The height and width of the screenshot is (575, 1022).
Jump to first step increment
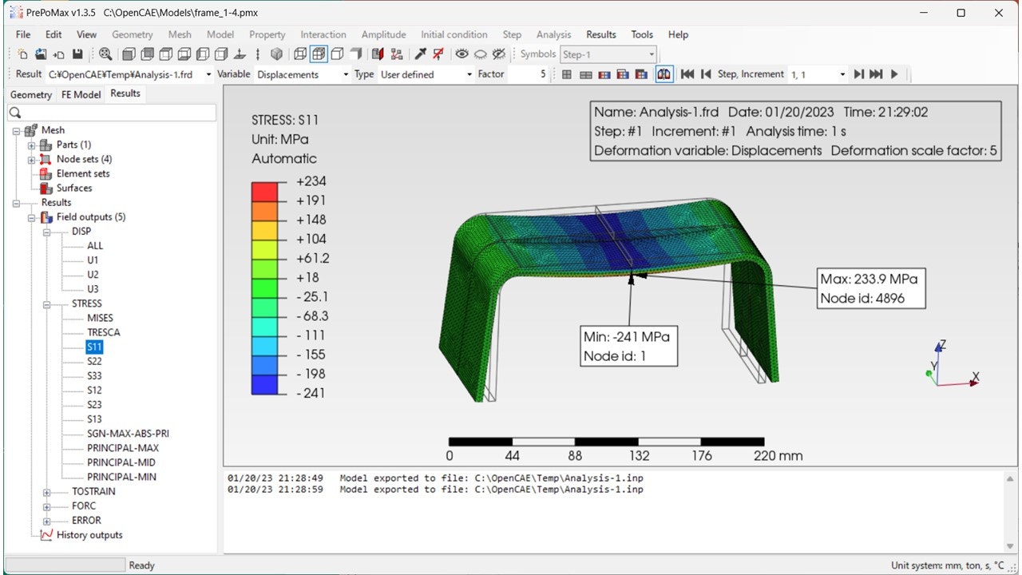click(x=687, y=74)
